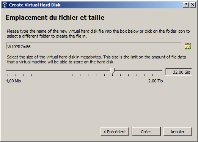198x142 pixels.
Task: Focus the 32,00 Gio size field
Action: click(x=179, y=72)
